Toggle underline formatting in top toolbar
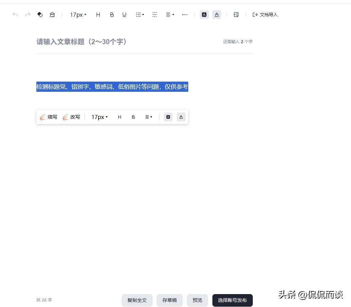Viewport: 351px width, 307px height. point(124,15)
